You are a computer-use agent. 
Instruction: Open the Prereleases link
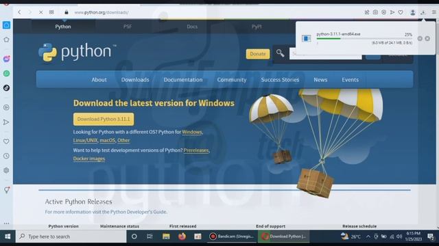[x=196, y=150]
